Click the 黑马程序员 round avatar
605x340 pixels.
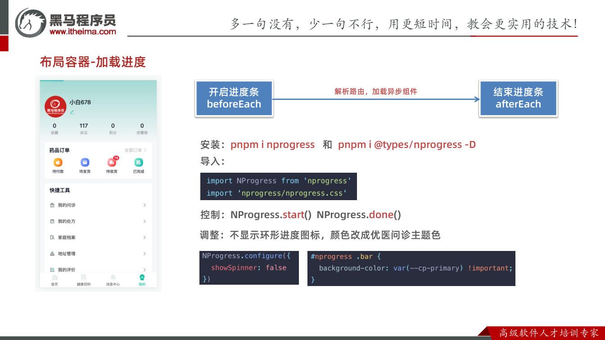click(x=55, y=107)
